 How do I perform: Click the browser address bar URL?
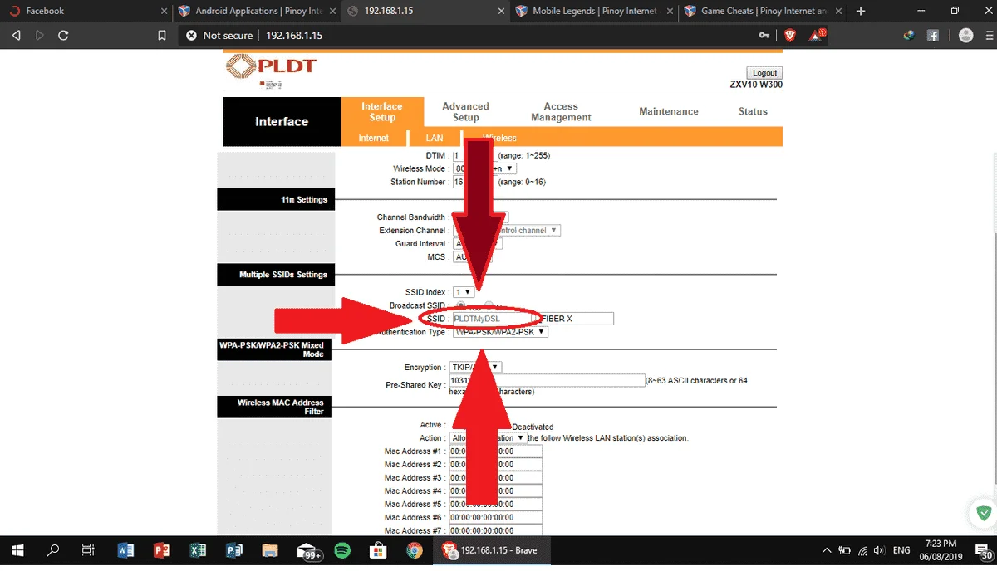tap(293, 36)
